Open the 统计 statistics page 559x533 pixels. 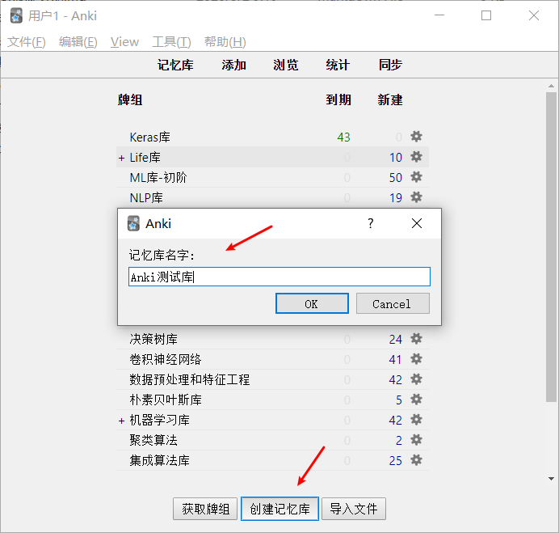click(337, 65)
